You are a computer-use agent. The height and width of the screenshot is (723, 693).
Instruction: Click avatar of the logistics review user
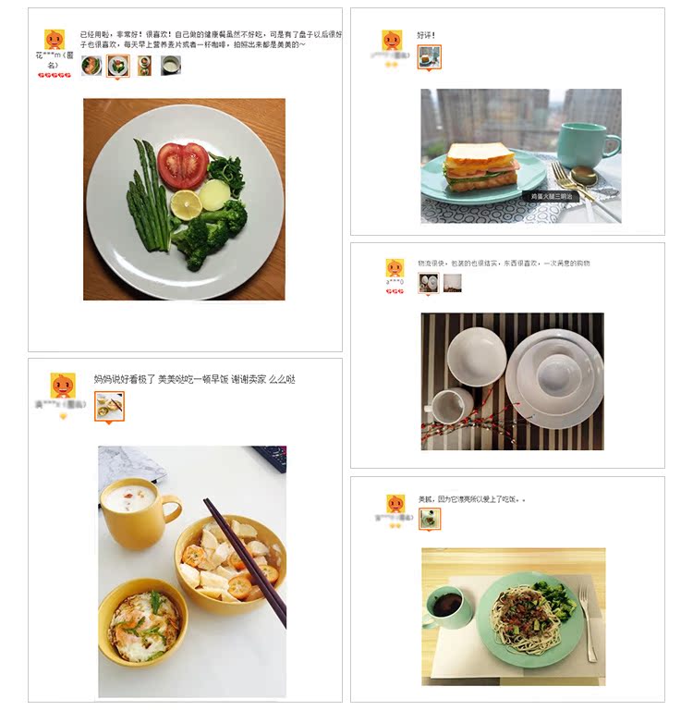(x=395, y=268)
